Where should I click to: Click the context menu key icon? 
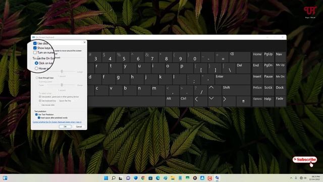click(243, 101)
